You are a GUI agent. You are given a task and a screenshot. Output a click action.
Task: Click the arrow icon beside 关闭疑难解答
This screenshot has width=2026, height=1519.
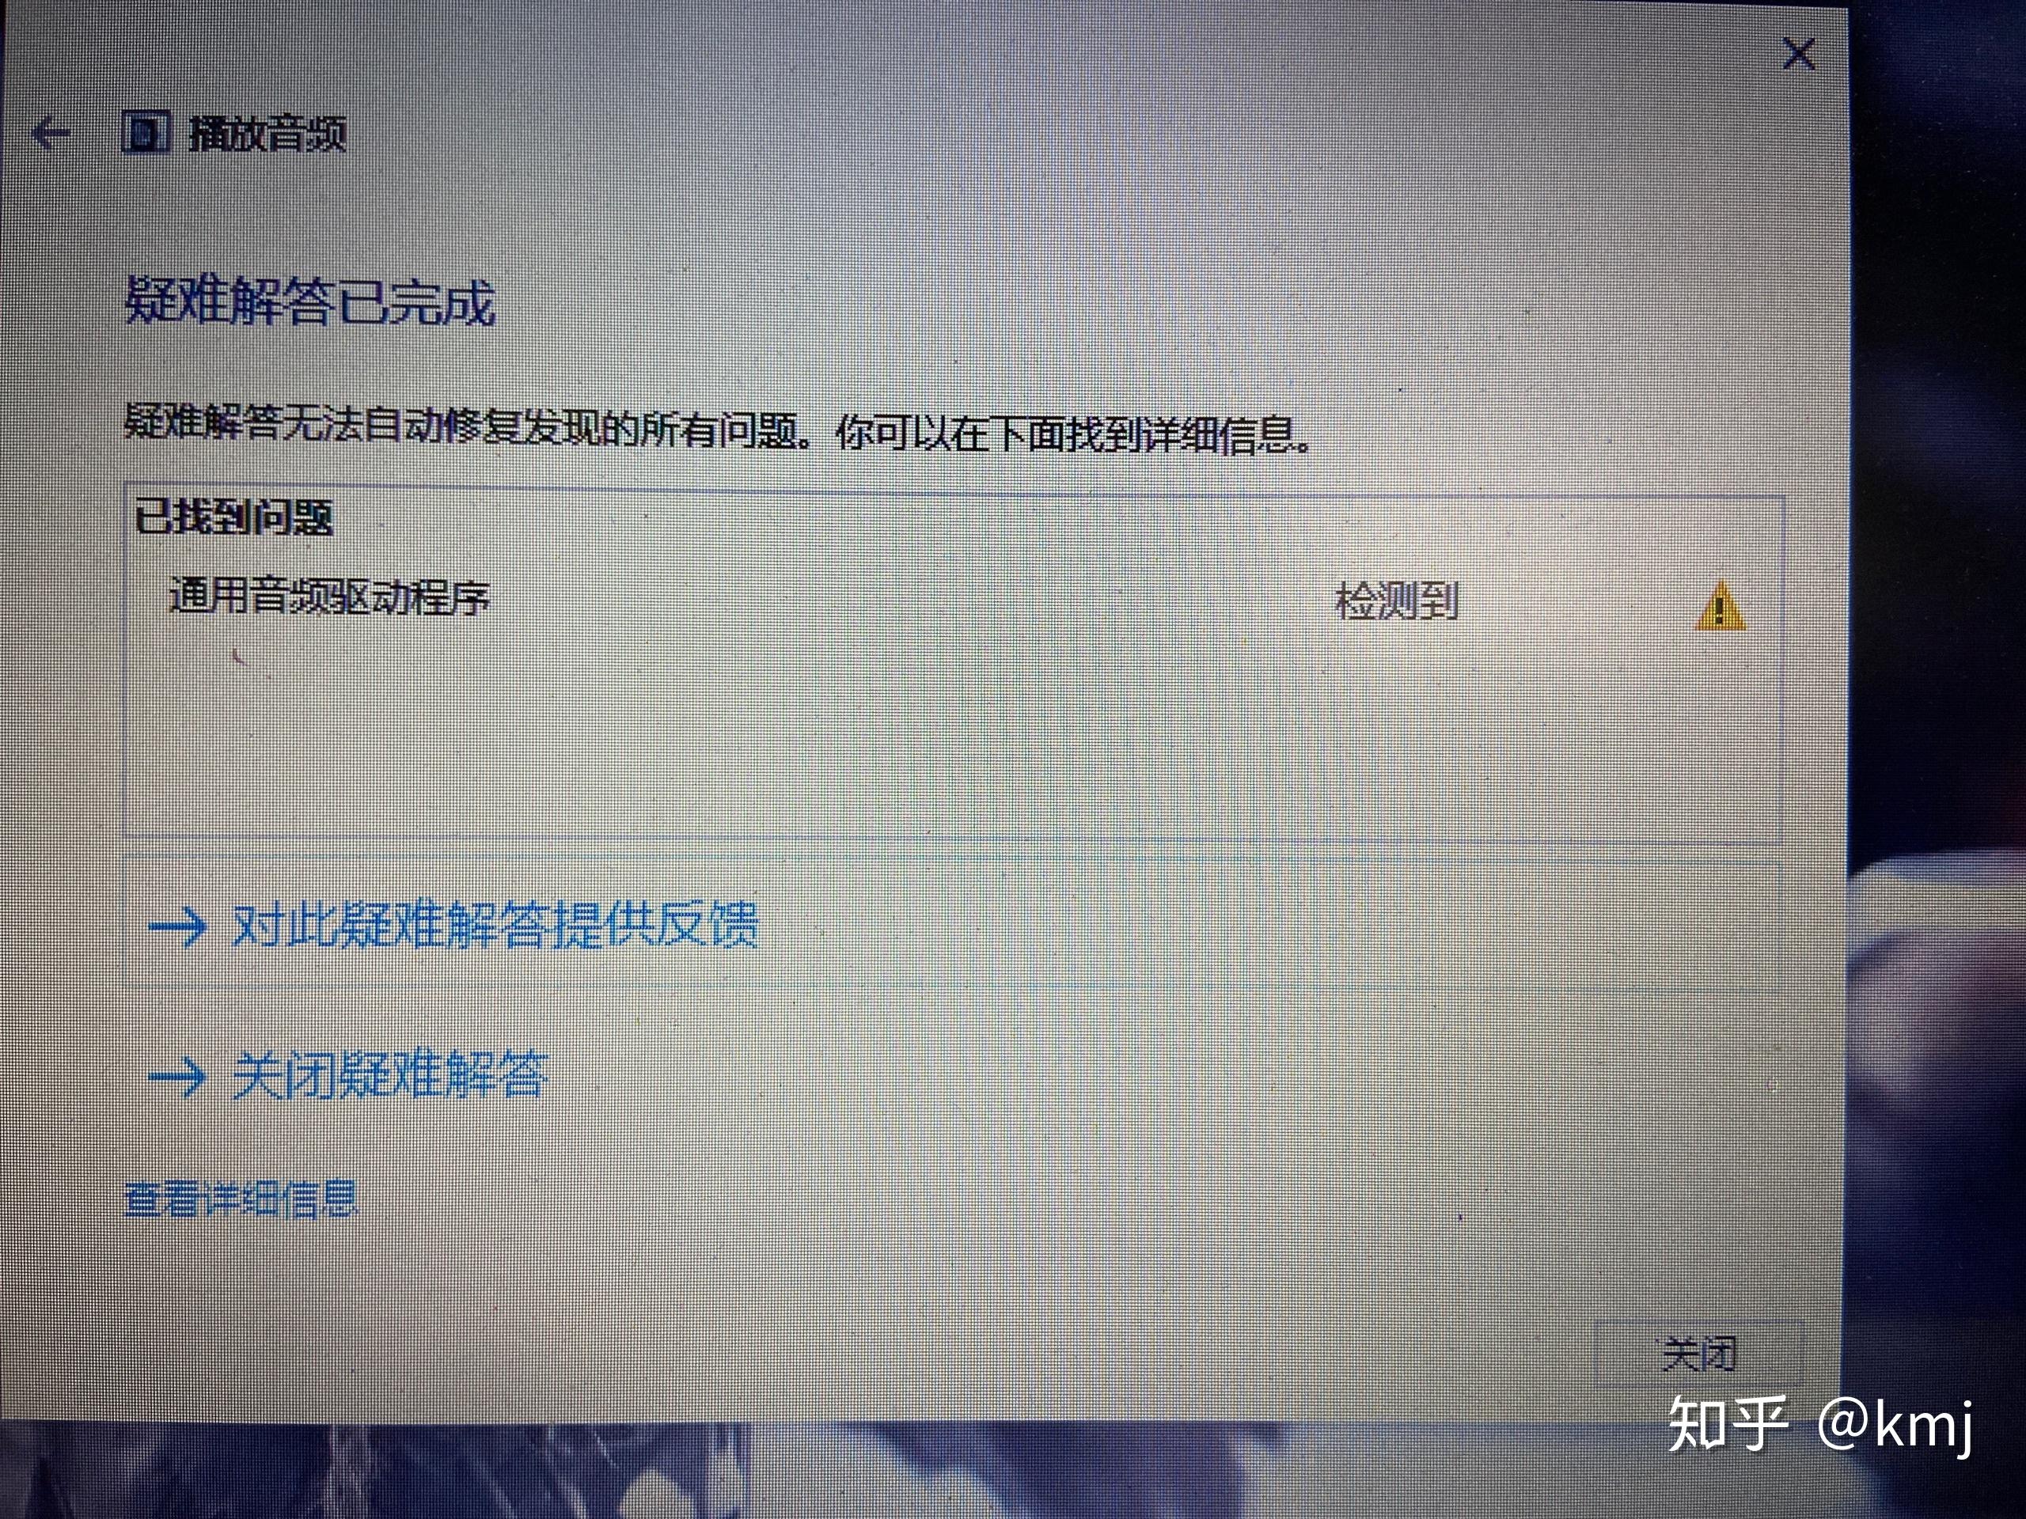point(178,1076)
